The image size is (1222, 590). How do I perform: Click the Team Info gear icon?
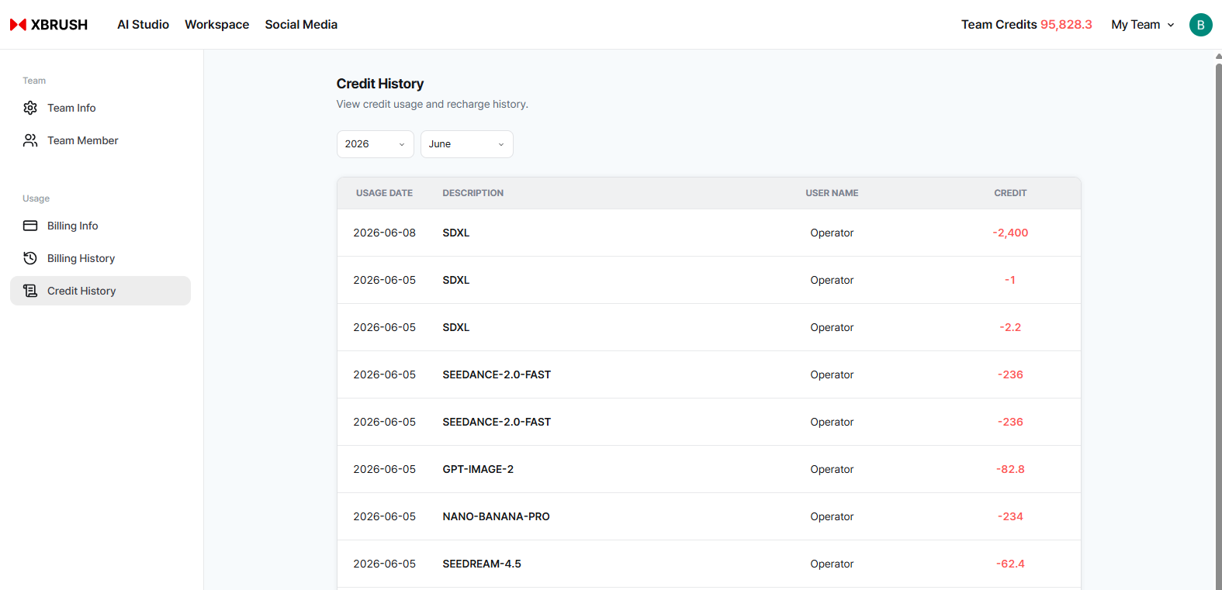point(30,108)
